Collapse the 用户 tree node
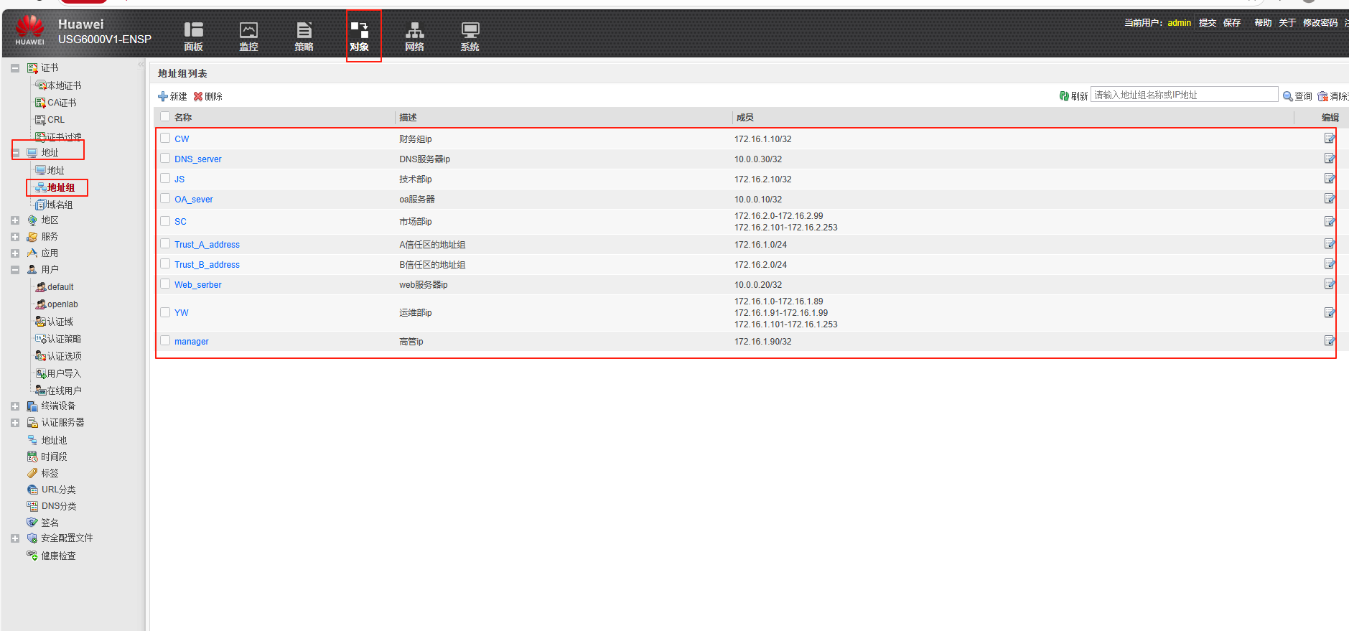The image size is (1349, 631). point(15,270)
